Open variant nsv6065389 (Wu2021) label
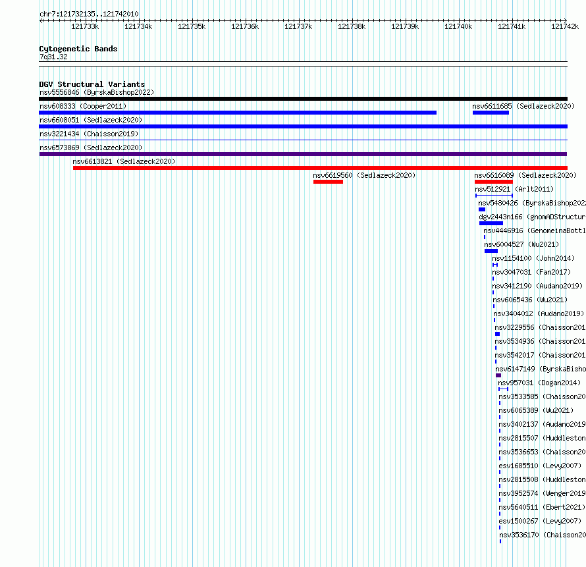 pyautogui.click(x=536, y=410)
